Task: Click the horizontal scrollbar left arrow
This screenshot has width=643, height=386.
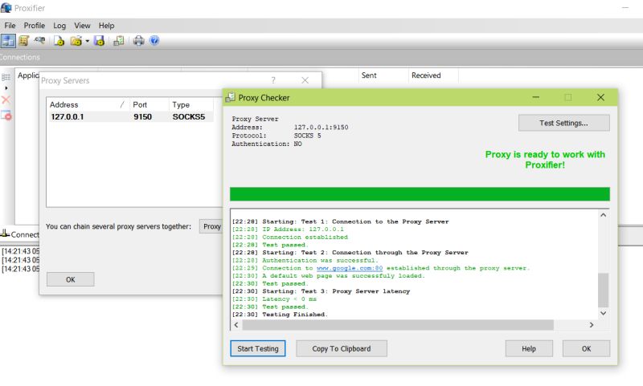Action: point(236,324)
